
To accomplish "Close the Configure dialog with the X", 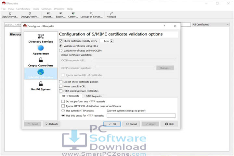I will [175, 26].
